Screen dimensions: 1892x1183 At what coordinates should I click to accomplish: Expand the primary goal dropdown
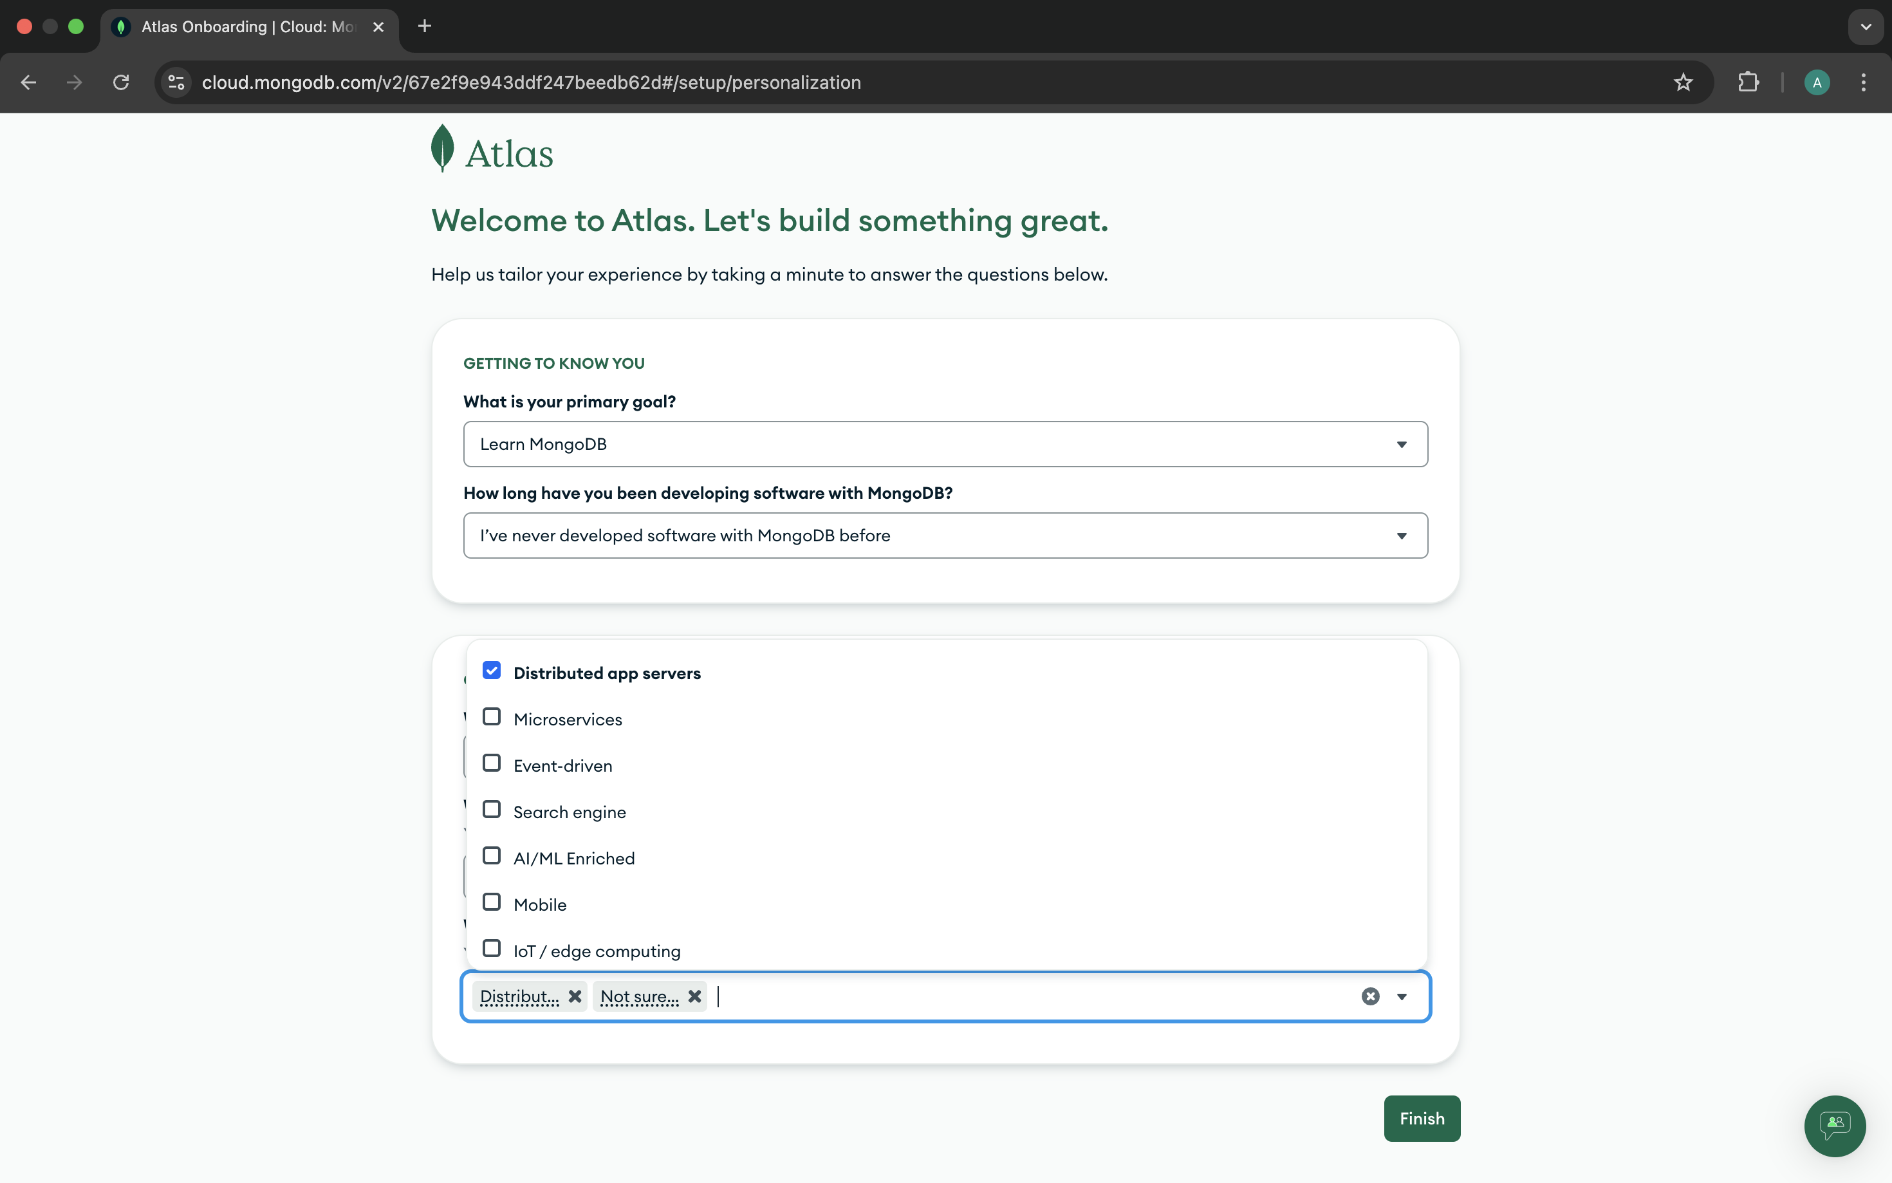(945, 444)
